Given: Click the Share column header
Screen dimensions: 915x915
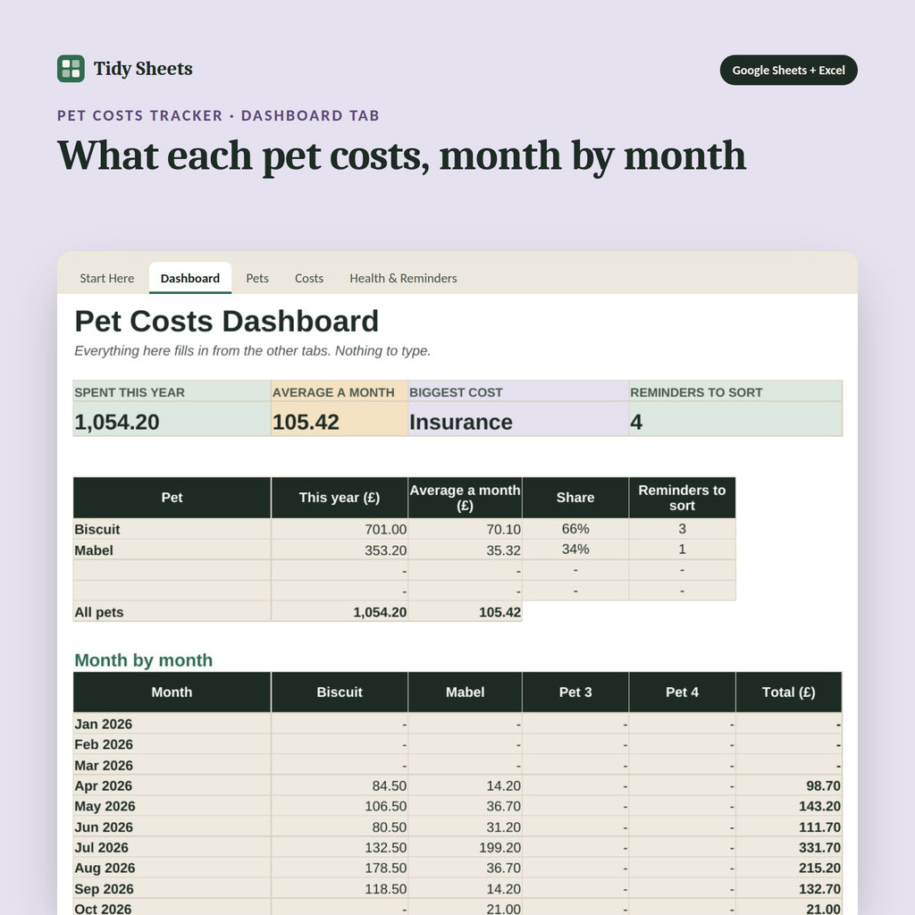Looking at the screenshot, I should (575, 498).
